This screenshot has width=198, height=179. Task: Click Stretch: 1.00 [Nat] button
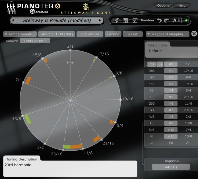[x=57, y=34]
